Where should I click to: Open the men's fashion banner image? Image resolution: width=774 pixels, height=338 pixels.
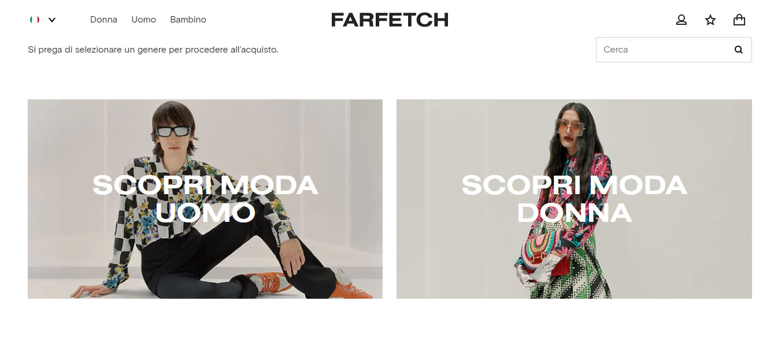pyautogui.click(x=205, y=199)
